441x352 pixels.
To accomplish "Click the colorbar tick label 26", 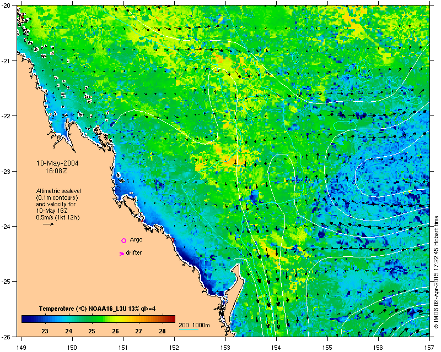I will (115, 331).
